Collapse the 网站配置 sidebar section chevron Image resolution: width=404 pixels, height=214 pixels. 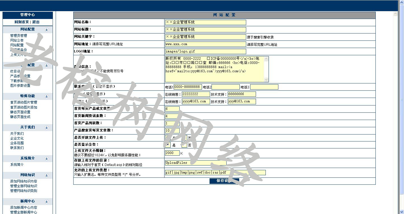point(47,30)
